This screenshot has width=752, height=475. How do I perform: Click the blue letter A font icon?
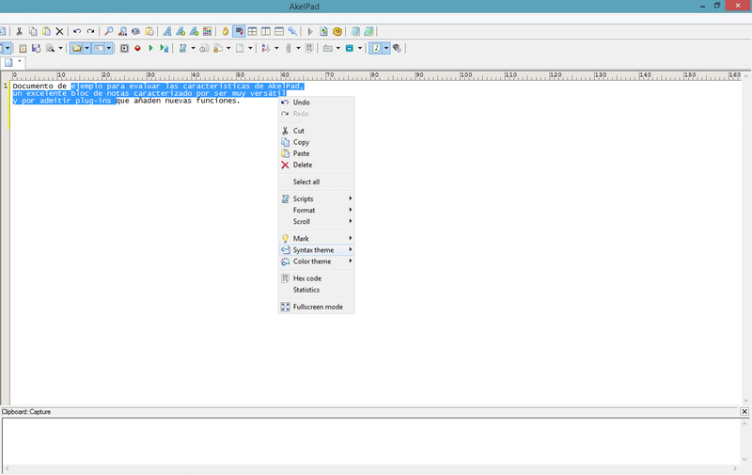coord(167,32)
